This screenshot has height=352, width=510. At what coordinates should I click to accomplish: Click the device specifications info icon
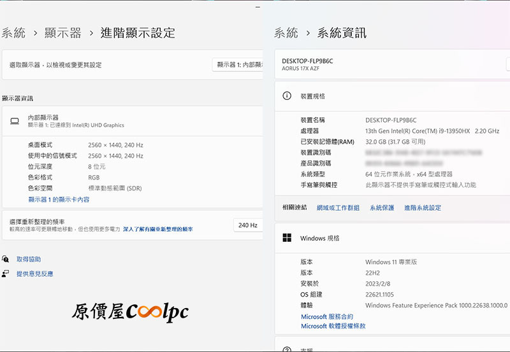[287, 95]
